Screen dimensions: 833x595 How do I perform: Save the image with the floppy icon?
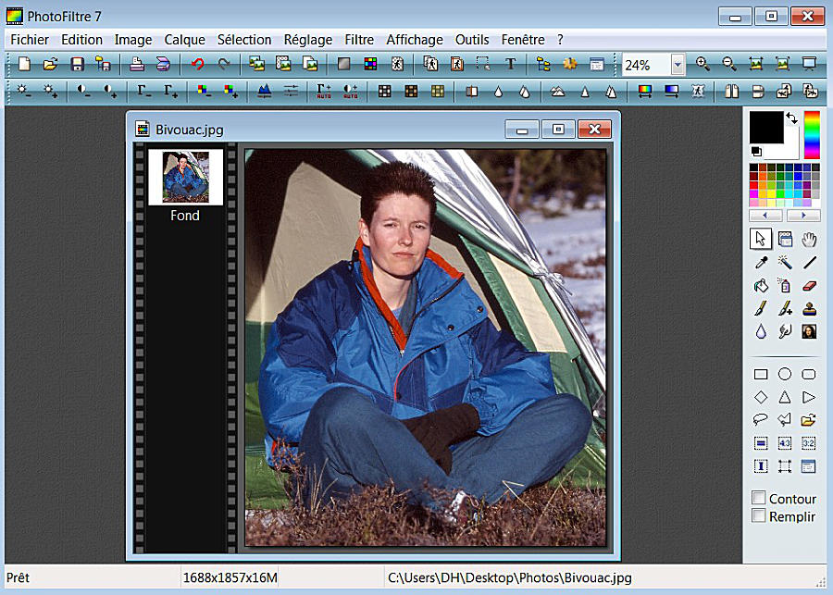point(78,64)
